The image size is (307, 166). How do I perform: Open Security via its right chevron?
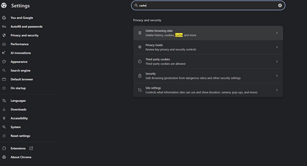pyautogui.click(x=277, y=76)
